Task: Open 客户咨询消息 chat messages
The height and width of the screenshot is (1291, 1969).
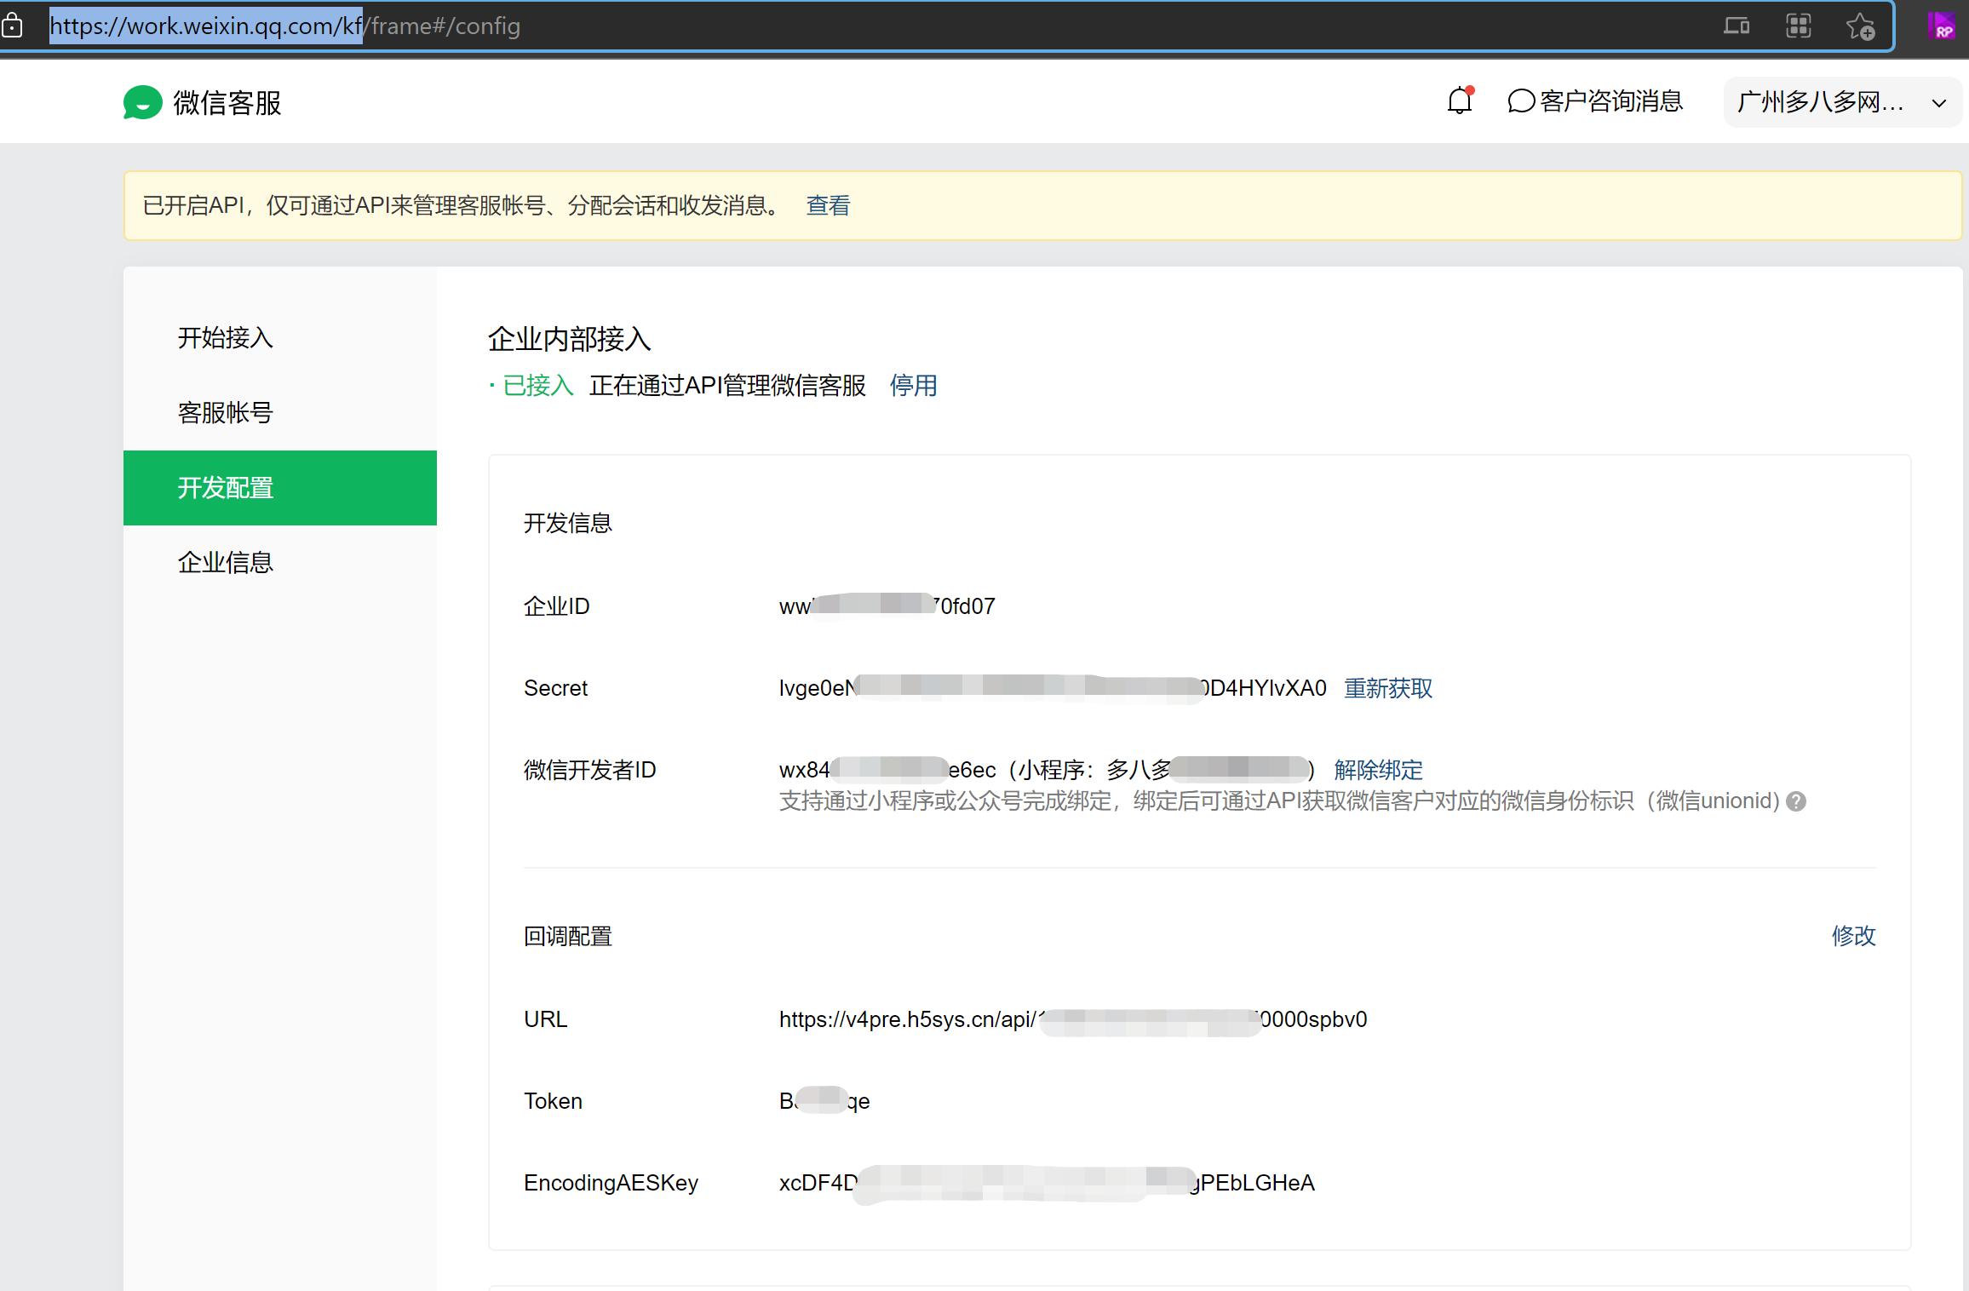Action: click(x=1595, y=101)
